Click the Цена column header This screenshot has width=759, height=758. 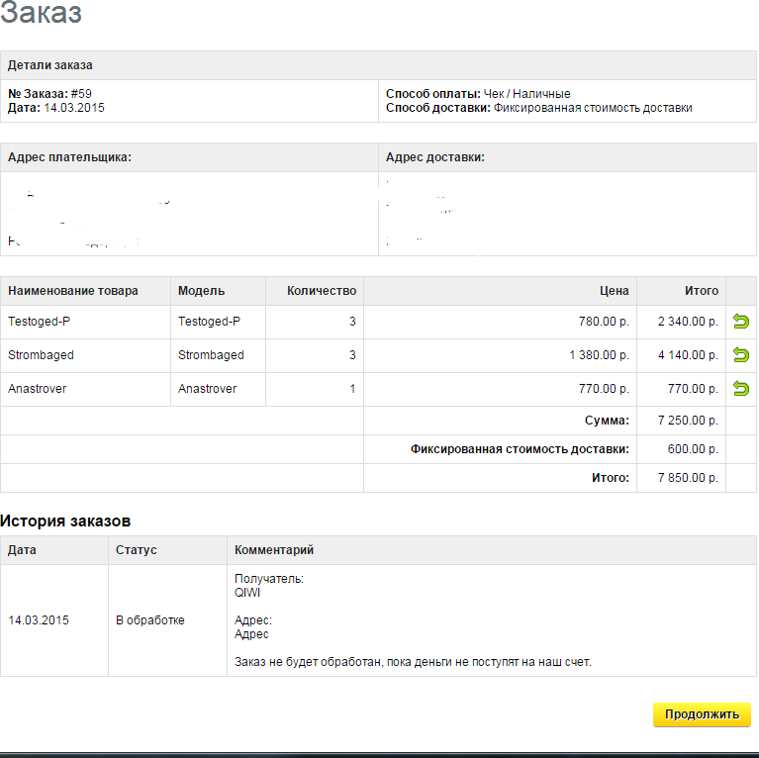tap(614, 291)
